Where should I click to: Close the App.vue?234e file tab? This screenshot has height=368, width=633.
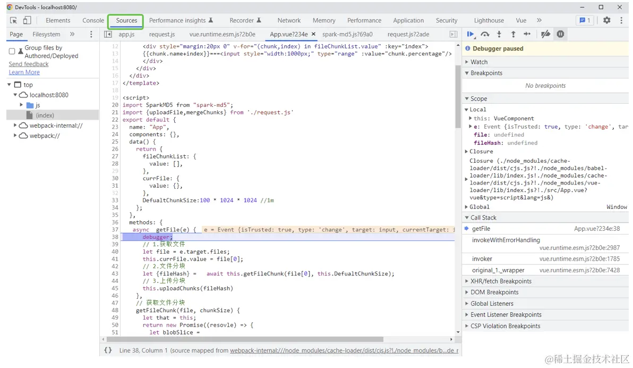(313, 35)
